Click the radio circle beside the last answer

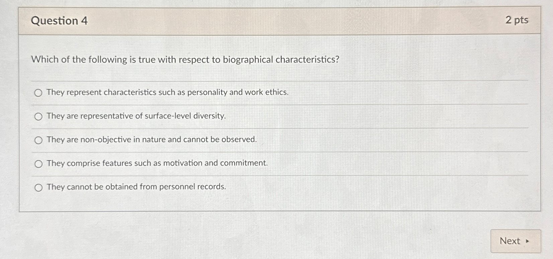(x=39, y=187)
